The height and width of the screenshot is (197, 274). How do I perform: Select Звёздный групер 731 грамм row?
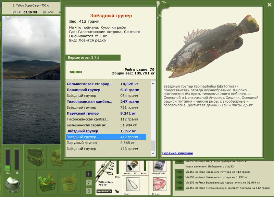click(106, 107)
